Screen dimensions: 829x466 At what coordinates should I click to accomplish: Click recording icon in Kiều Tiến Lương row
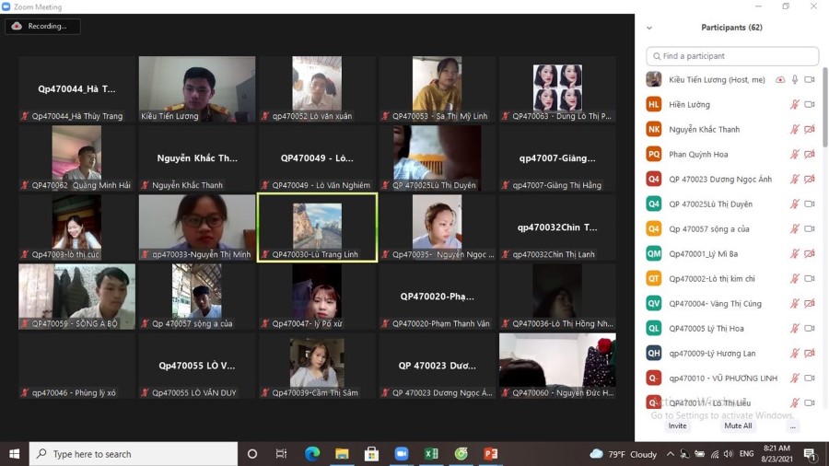click(780, 80)
